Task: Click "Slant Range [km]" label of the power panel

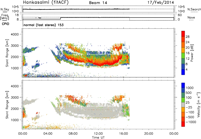Action: 7,53
